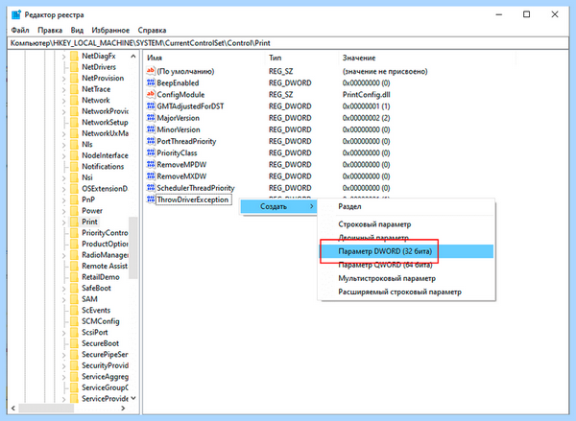Click the MajorVersion DWORD icon
The height and width of the screenshot is (421, 576).
pyautogui.click(x=151, y=118)
